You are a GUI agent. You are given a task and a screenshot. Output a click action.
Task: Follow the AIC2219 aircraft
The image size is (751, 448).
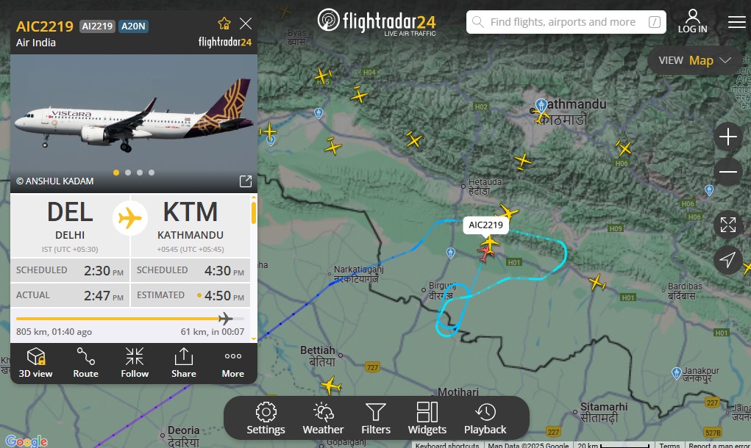pyautogui.click(x=135, y=363)
